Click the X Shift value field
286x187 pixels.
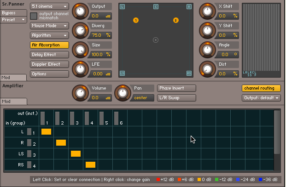227,16
